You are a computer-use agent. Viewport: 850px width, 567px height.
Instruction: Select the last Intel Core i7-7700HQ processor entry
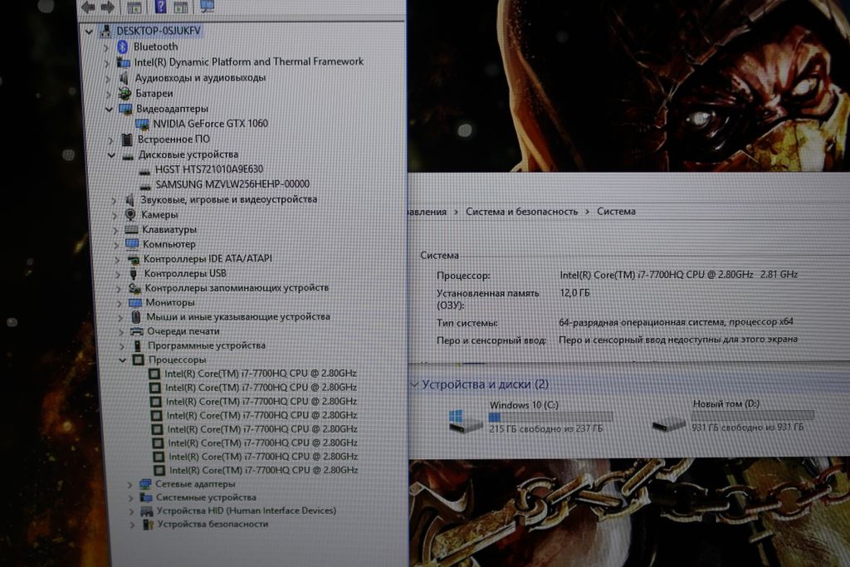[x=263, y=471]
